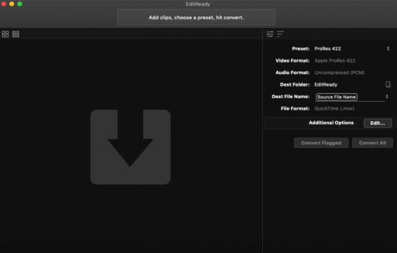Viewport: 397px width, 253px height.
Task: Click the Edit... additional options button
Action: click(378, 123)
